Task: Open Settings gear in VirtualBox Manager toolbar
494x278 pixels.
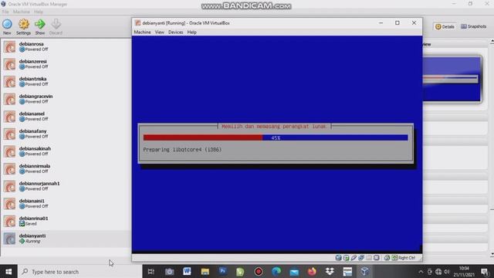Action: point(23,27)
